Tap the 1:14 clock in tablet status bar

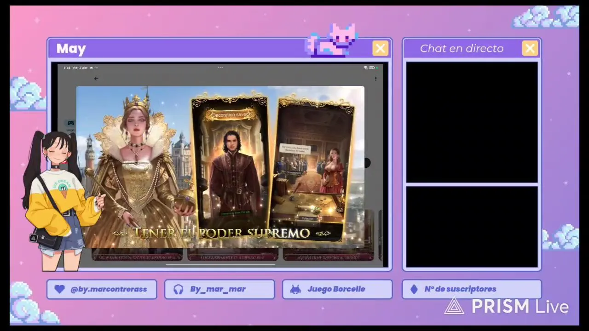(x=67, y=68)
